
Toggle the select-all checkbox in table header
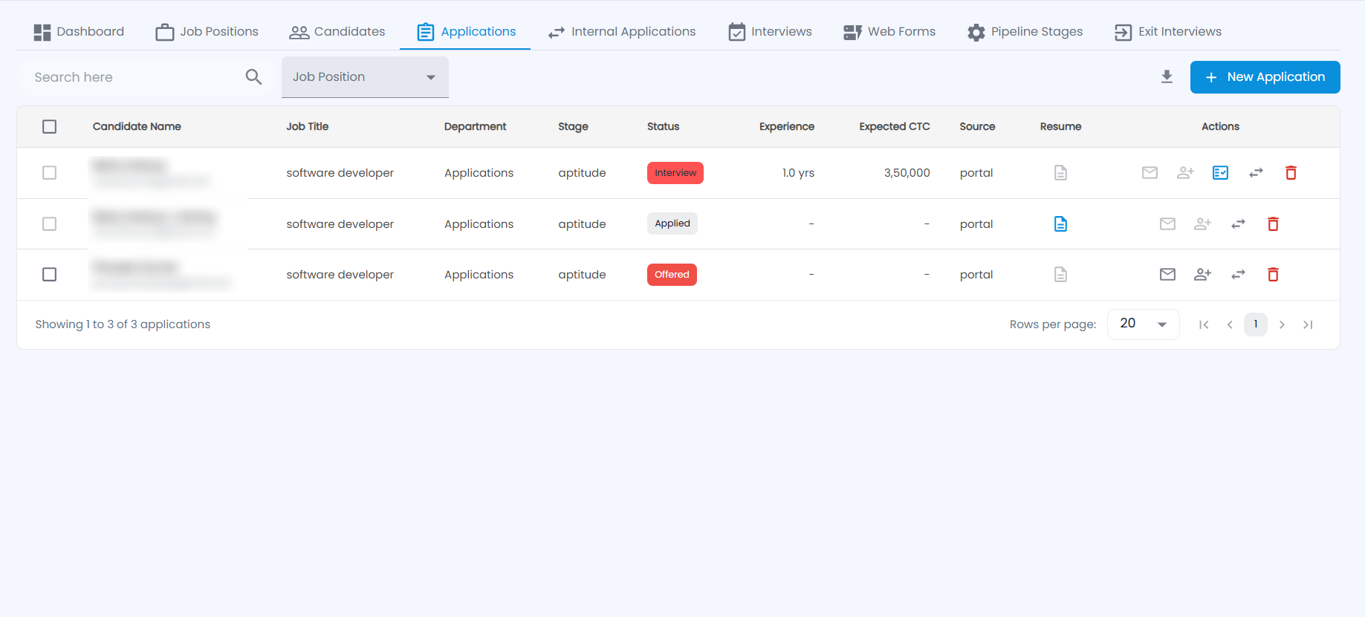point(50,127)
